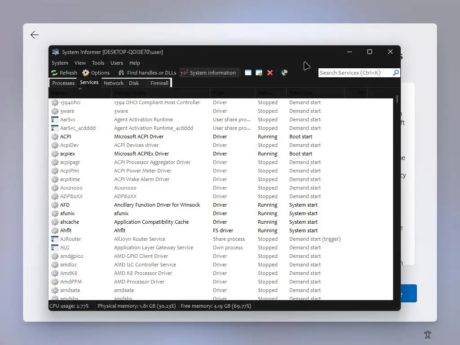This screenshot has height=345, width=460.
Task: Click the System Informer title bar app icon
Action: point(55,52)
